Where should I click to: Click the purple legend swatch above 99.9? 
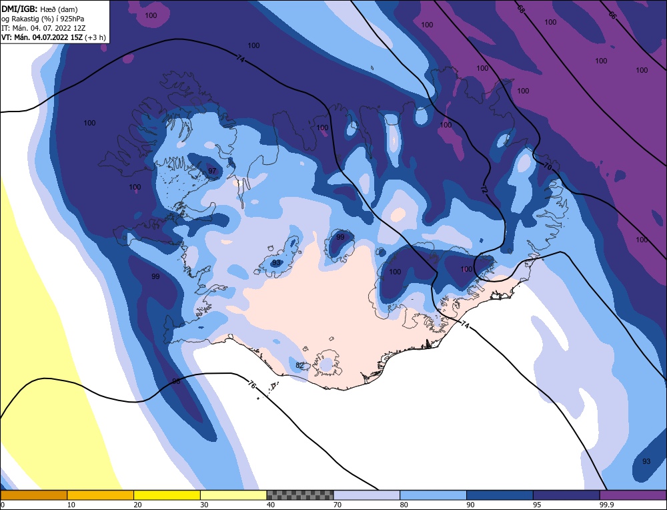click(633, 495)
